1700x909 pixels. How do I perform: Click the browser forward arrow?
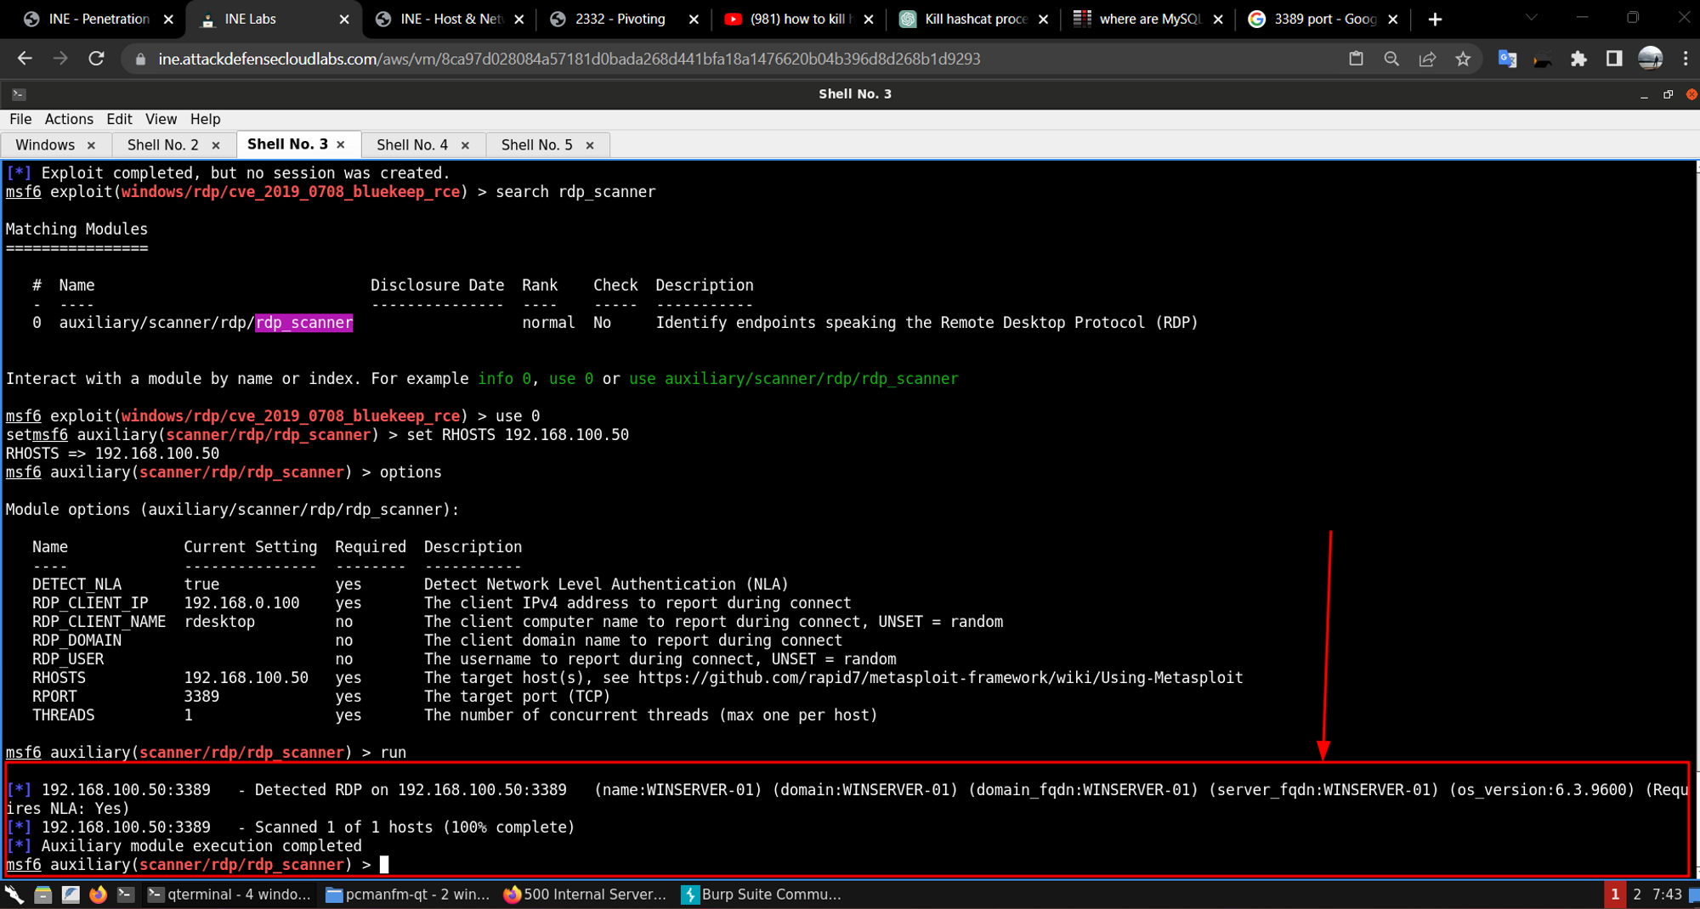pos(60,59)
